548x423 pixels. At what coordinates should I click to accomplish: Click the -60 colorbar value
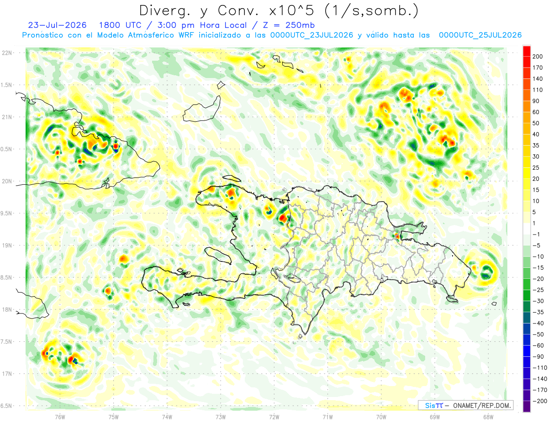coord(539,345)
